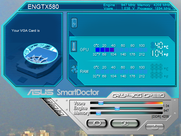The height and width of the screenshot is (136, 181).
Task: Select the fan speed monitor icon
Action: coord(74,69)
